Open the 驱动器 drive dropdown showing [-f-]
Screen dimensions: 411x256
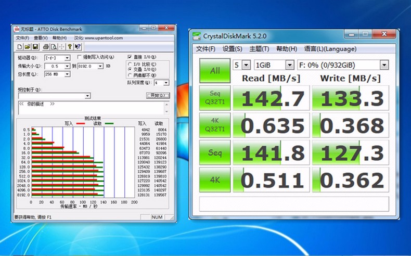(67, 58)
